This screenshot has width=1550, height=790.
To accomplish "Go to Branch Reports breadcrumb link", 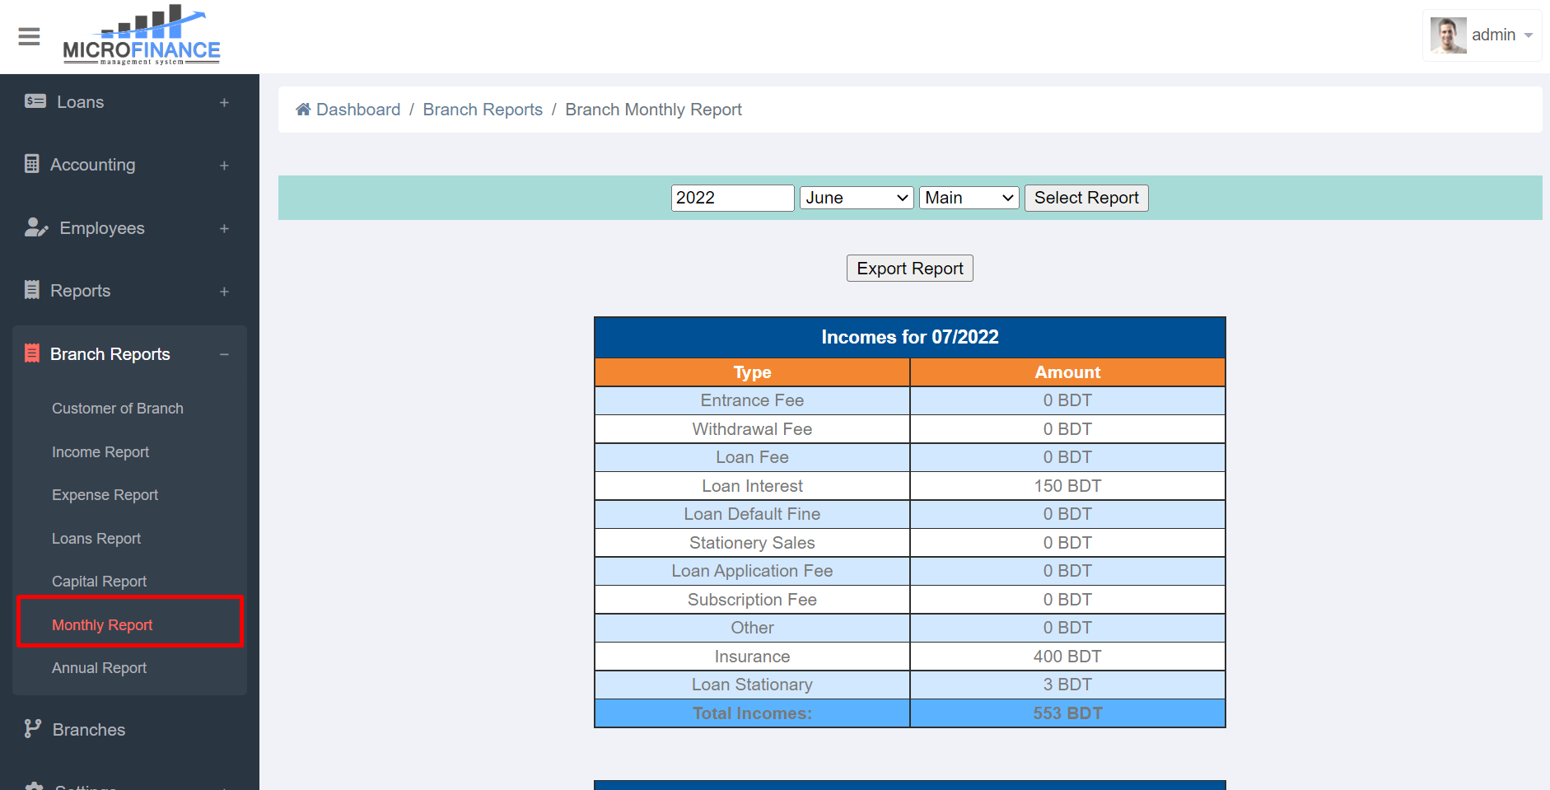I will click(x=483, y=110).
